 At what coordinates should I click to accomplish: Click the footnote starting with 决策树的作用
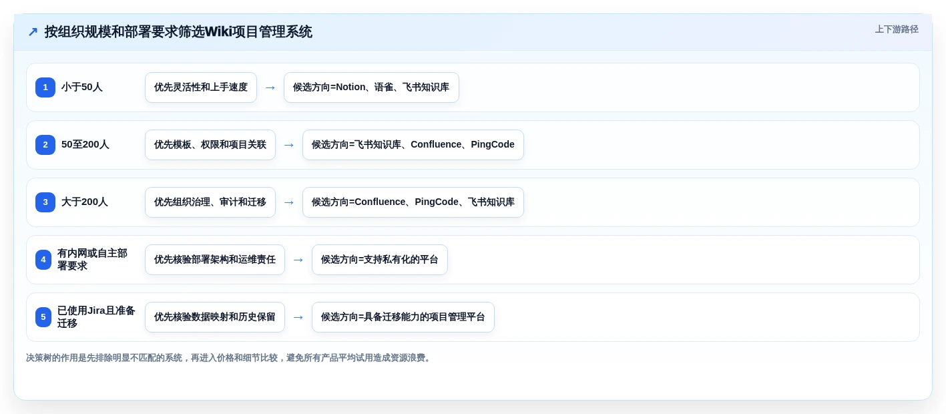(x=230, y=358)
